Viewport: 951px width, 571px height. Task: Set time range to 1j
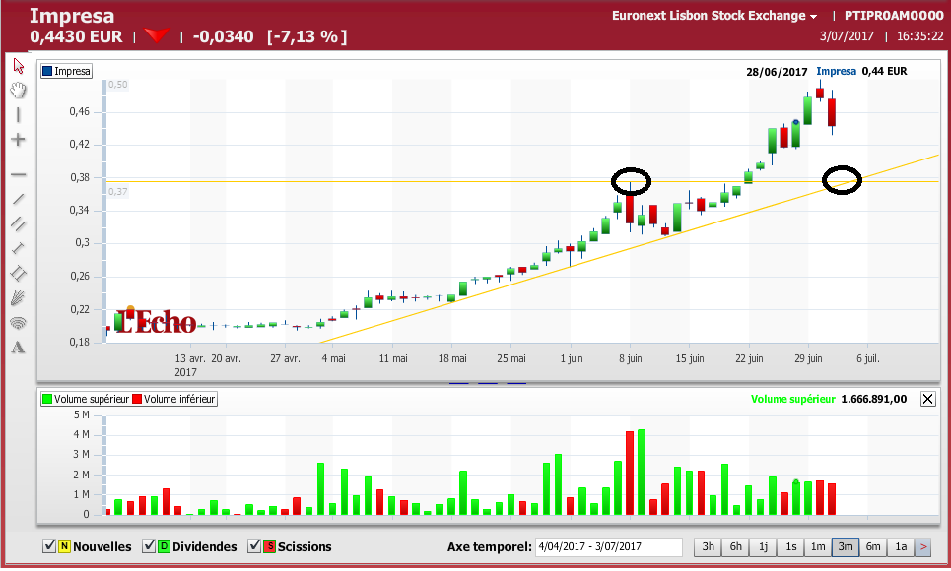point(763,546)
